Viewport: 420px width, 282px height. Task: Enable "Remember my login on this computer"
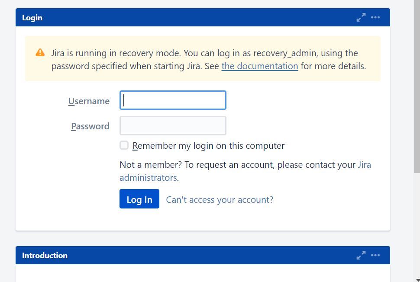pos(124,145)
